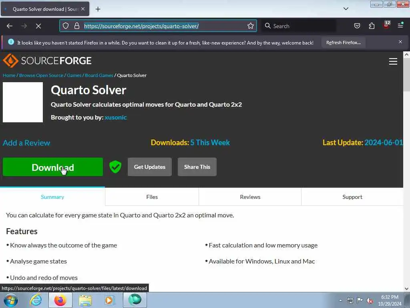The width and height of the screenshot is (410, 308).
Task: Open a new tab with the plus button
Action: pyautogui.click(x=98, y=9)
